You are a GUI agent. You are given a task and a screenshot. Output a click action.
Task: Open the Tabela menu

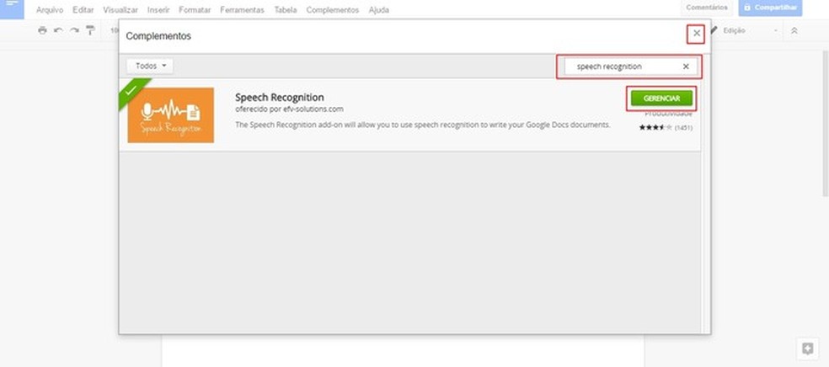click(x=286, y=10)
